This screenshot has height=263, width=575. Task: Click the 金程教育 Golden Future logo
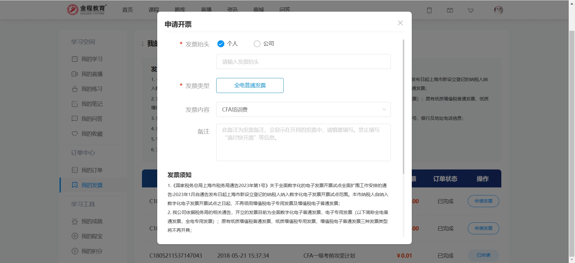87,10
